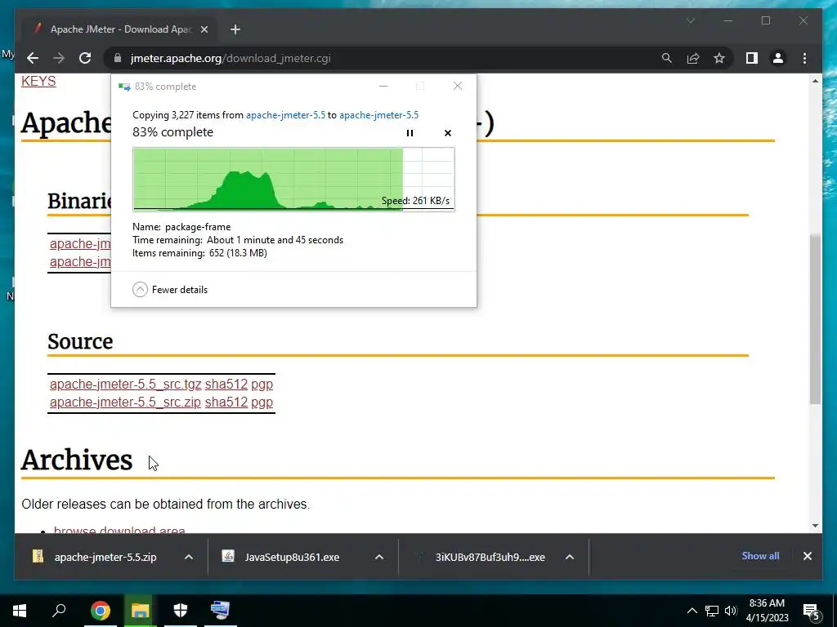
Task: Select the Apache JMeter download tab
Action: [120, 29]
